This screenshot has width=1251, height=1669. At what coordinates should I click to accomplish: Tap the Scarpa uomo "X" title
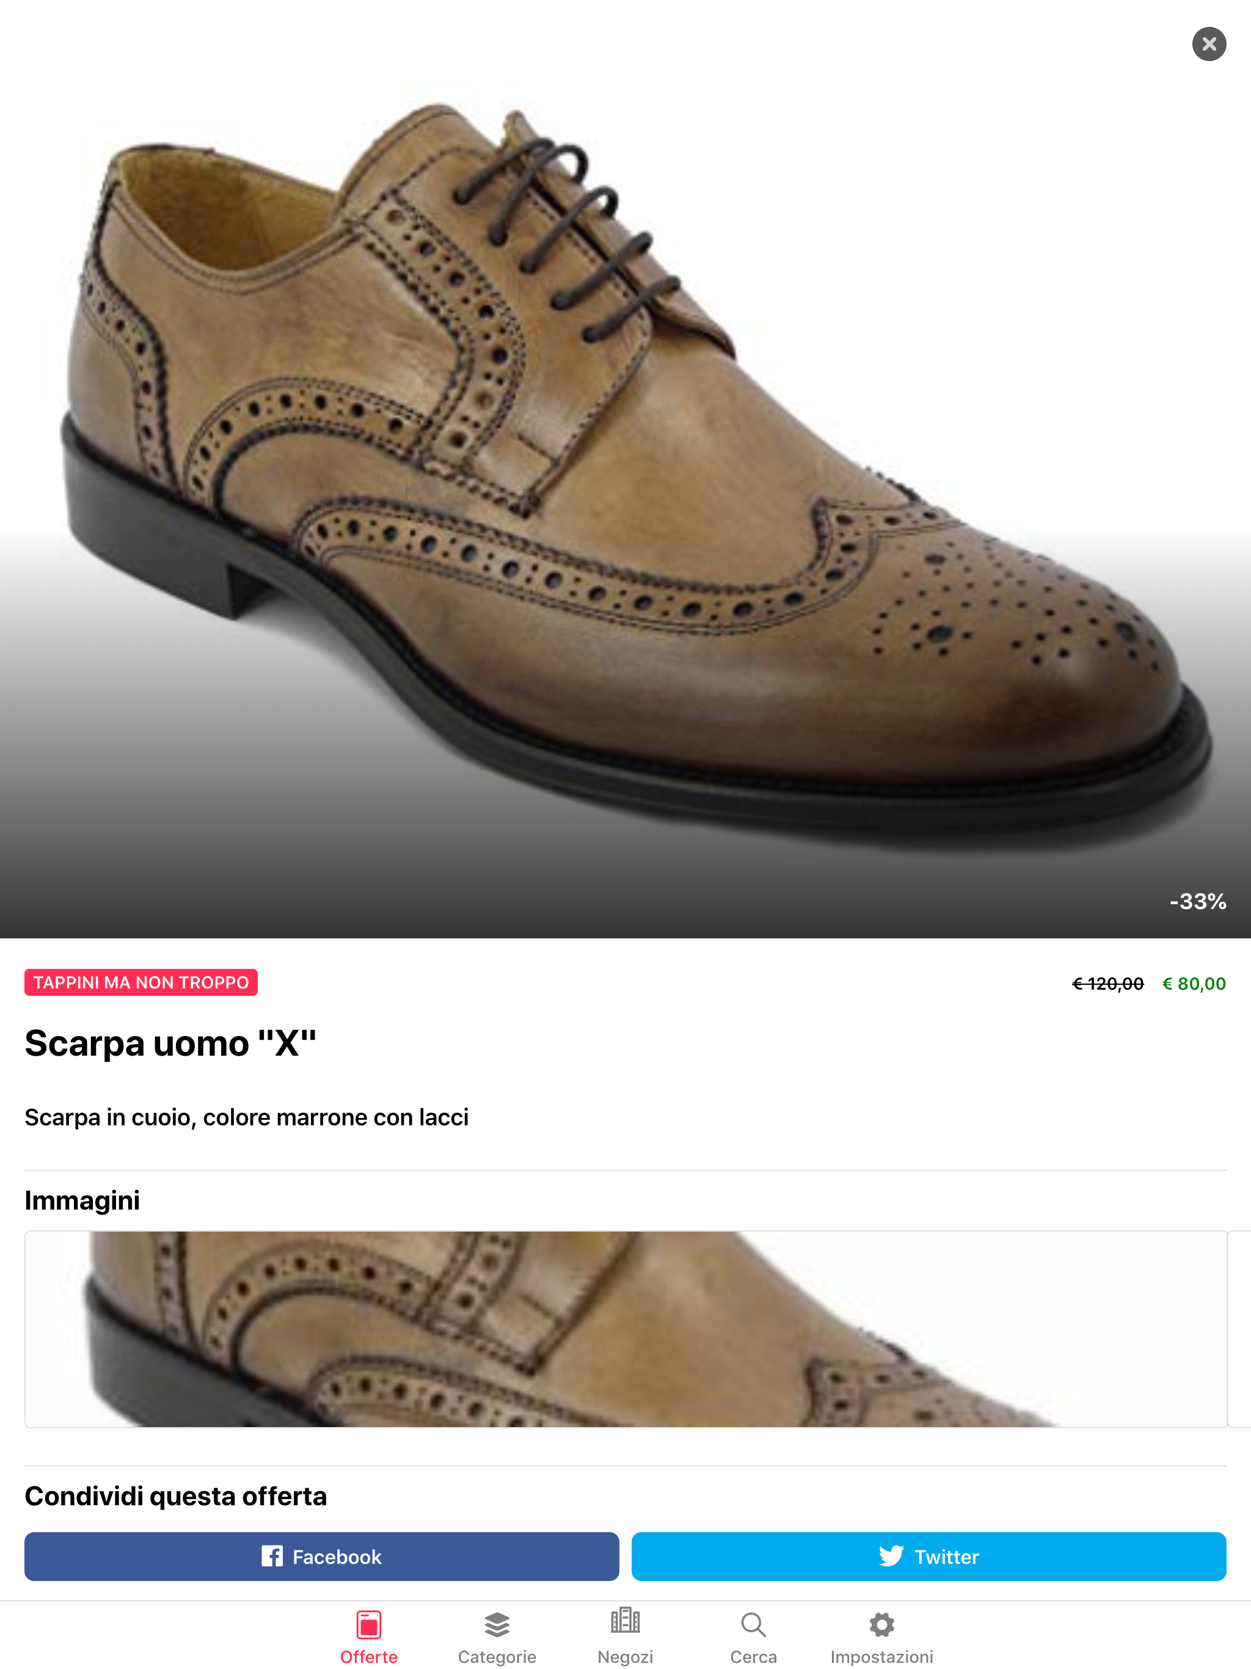pyautogui.click(x=170, y=1043)
